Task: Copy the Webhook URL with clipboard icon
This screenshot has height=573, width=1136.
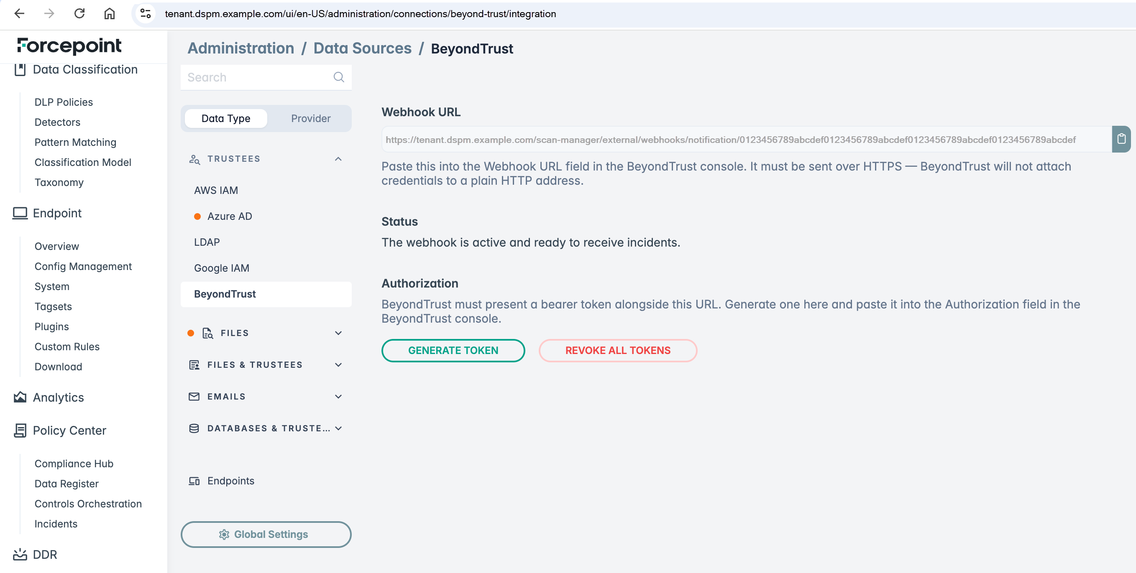Action: (1121, 139)
